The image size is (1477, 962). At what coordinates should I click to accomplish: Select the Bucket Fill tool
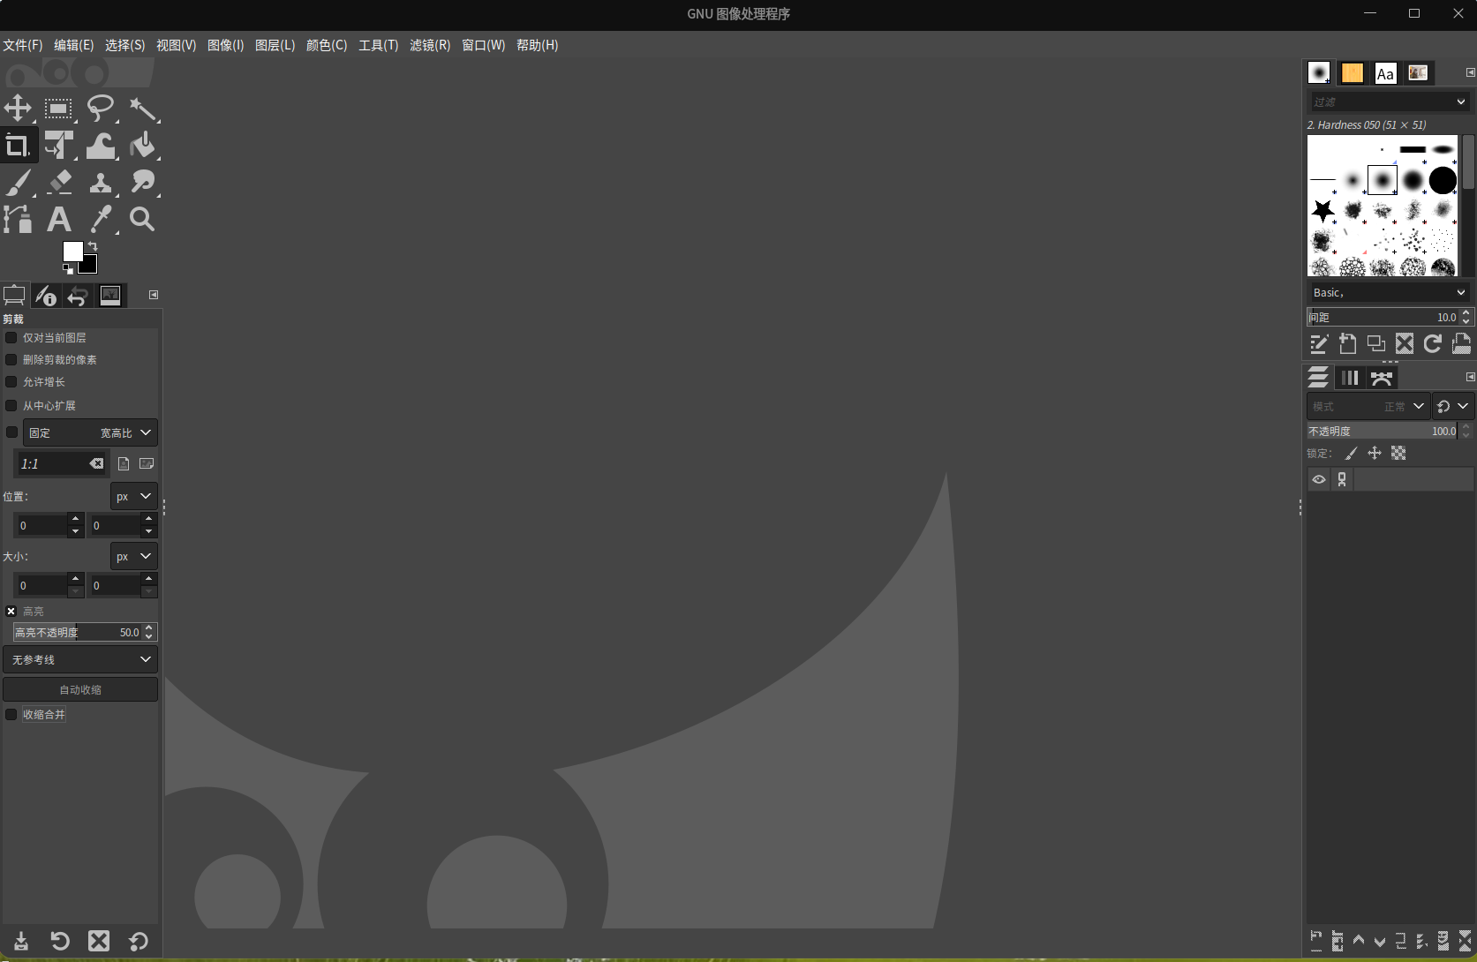[x=142, y=146]
